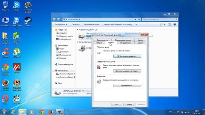
Task: Open Internet Explorer from the taskbar
Action: pyautogui.click(x=13, y=112)
